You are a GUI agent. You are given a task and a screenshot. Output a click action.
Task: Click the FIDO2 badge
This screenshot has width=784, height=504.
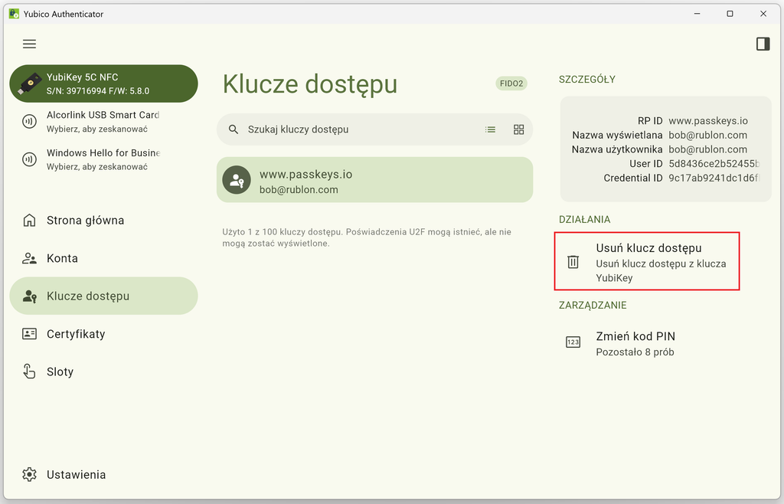[511, 83]
